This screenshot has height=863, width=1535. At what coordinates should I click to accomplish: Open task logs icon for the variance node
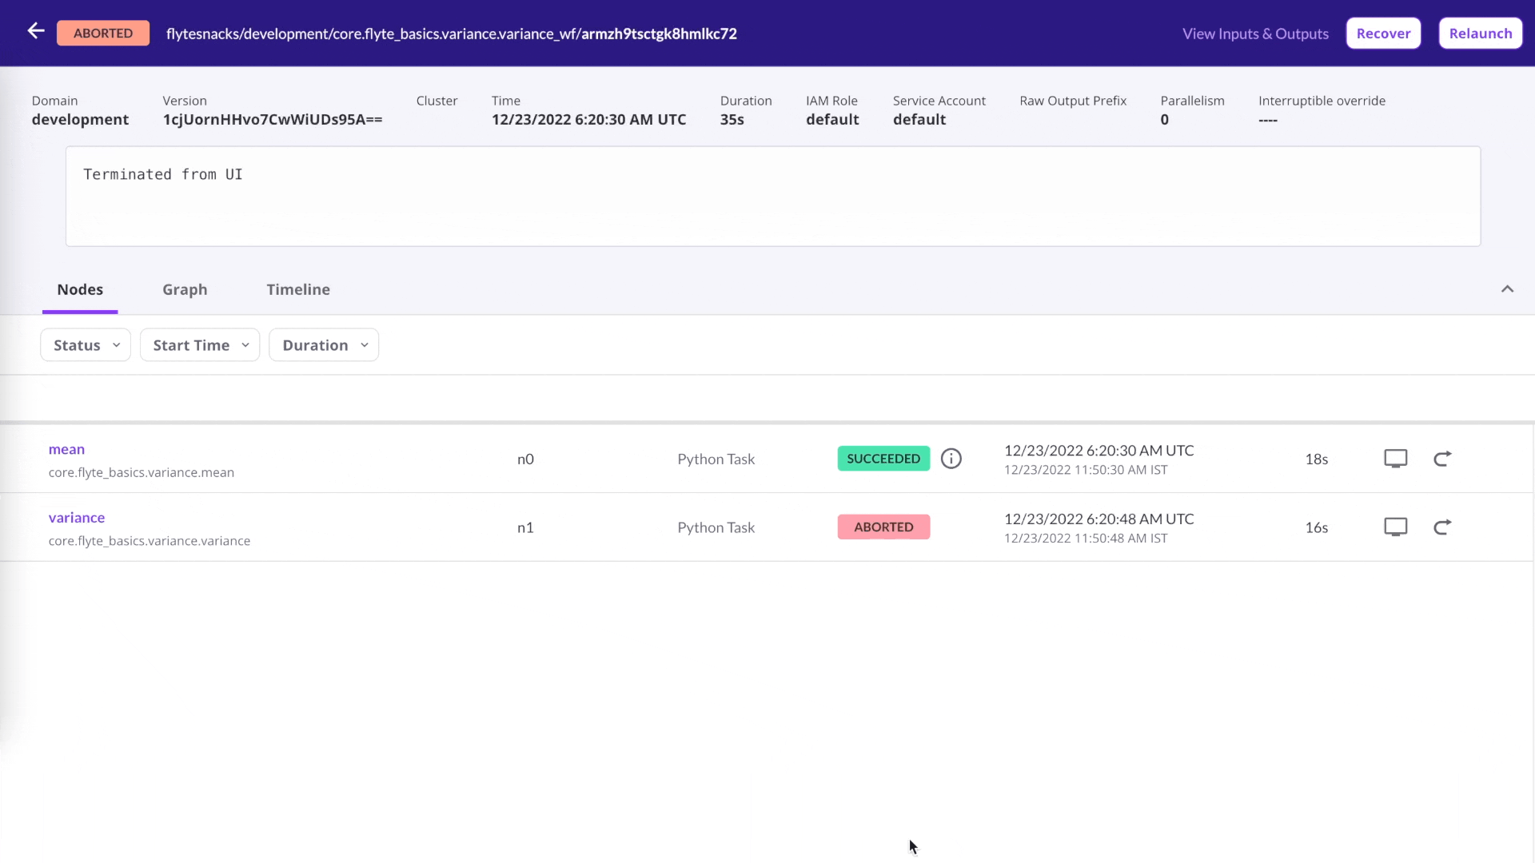coord(1395,527)
